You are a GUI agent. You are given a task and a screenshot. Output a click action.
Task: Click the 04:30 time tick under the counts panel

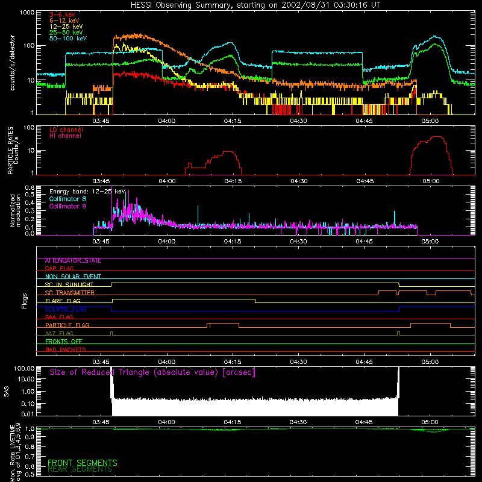click(x=298, y=121)
